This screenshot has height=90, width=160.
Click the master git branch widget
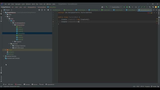pos(154,86)
